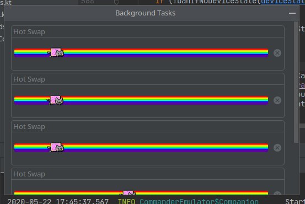Click the INFO level in the log line

click(126, 201)
